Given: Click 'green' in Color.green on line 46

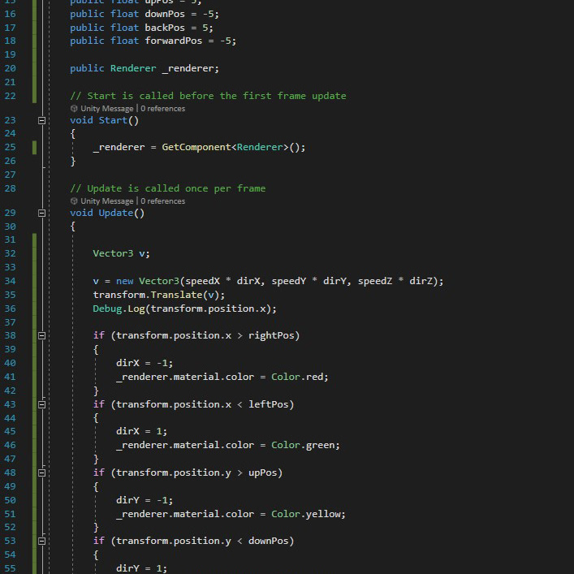Looking at the screenshot, I should [320, 446].
